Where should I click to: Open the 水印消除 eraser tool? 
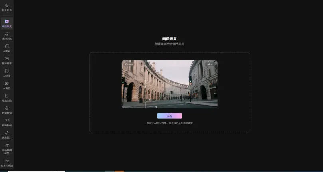point(7,36)
